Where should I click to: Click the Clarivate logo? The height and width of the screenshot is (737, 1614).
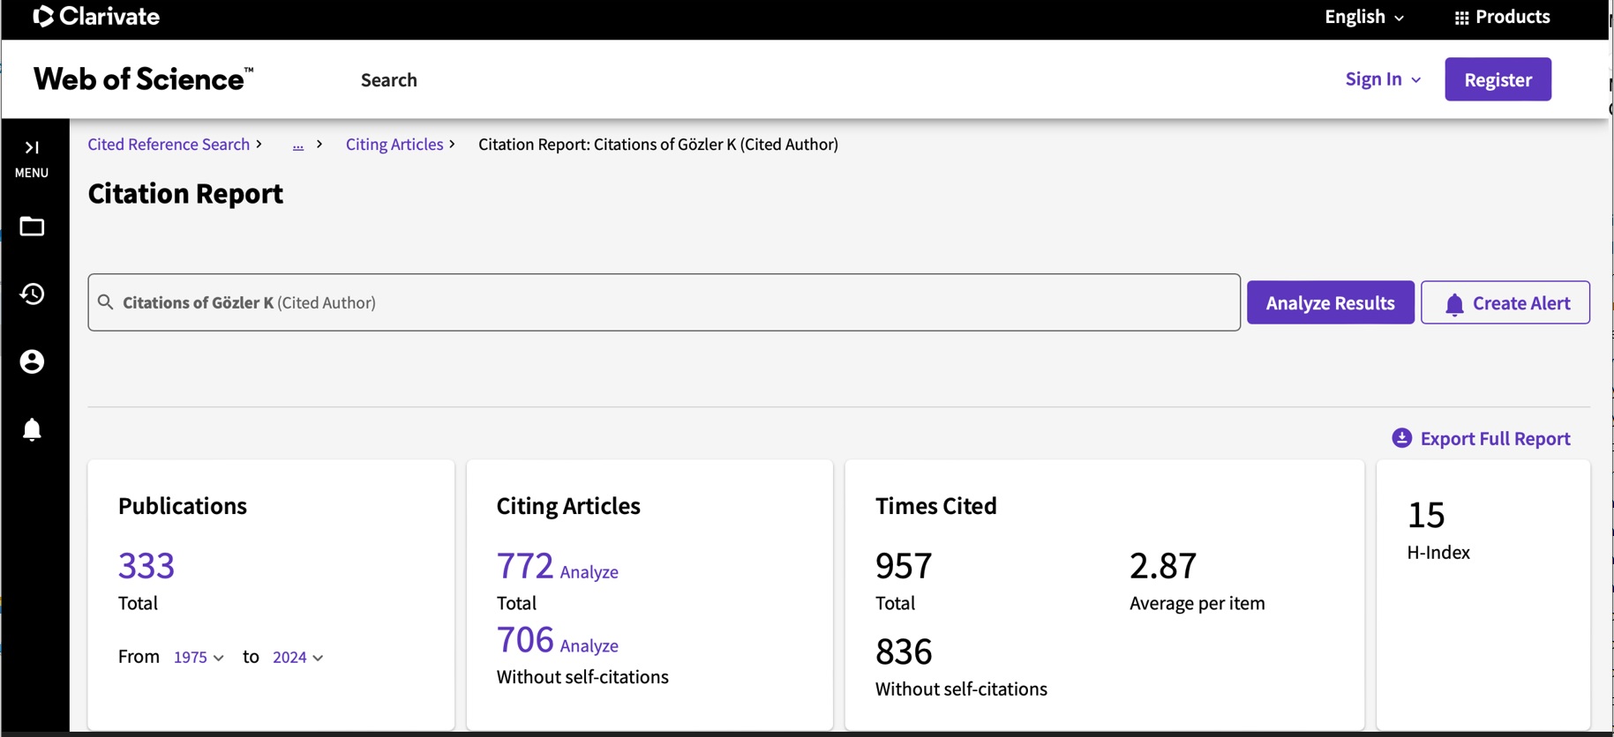click(96, 16)
